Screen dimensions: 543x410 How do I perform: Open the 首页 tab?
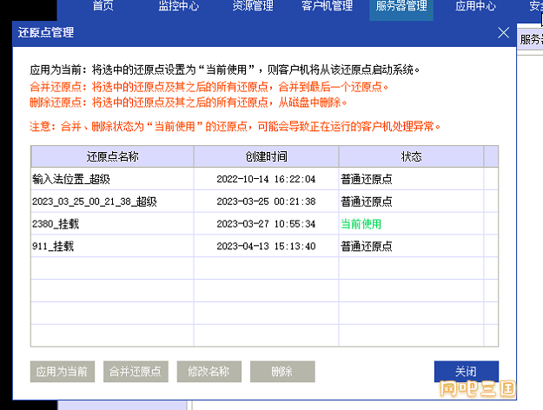pyautogui.click(x=103, y=6)
